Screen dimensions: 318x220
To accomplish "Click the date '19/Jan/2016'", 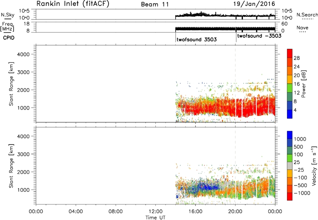I will point(254,4).
